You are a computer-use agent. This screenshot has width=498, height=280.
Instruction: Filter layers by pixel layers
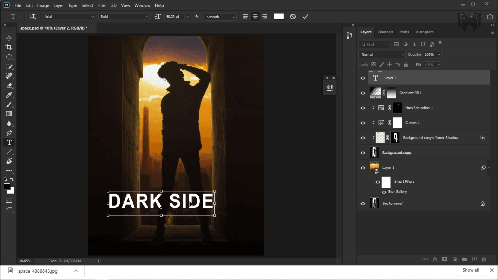396,44
